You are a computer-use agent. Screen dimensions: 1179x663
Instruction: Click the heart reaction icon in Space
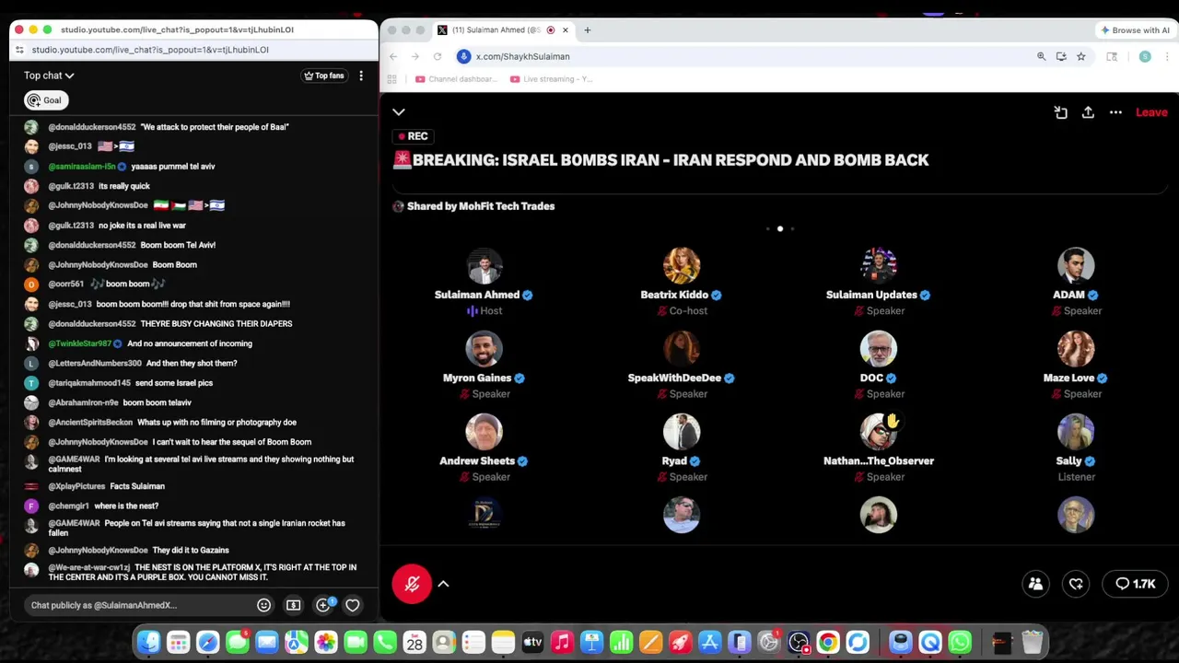coord(1076,584)
